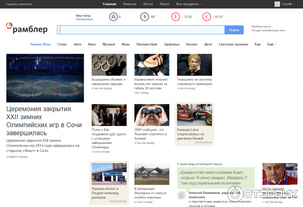
Task: Change city via 'Екатеринбург' link
Action: coord(84,19)
